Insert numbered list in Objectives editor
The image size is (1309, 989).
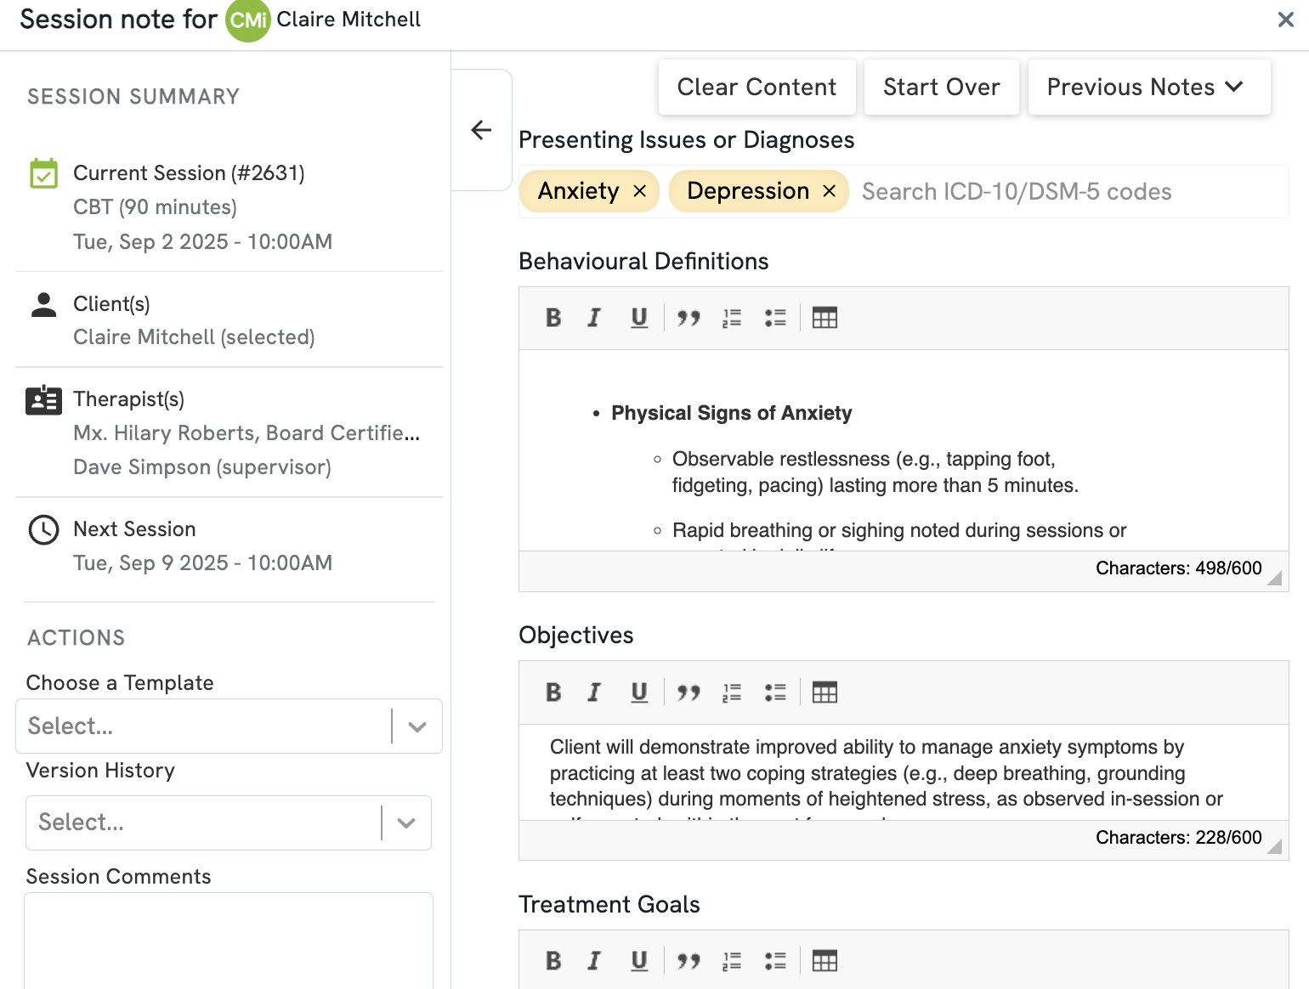[732, 692]
